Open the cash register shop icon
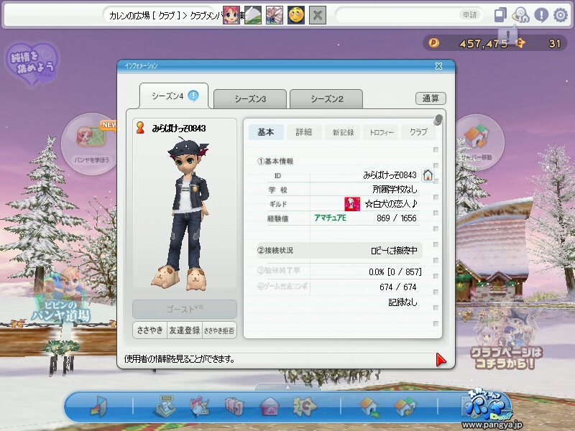The height and width of the screenshot is (431, 575). (164, 406)
